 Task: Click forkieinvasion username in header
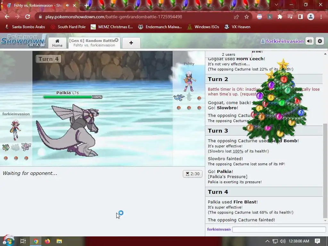(x=282, y=41)
